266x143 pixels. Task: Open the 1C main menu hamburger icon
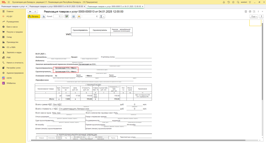coord(9,2)
